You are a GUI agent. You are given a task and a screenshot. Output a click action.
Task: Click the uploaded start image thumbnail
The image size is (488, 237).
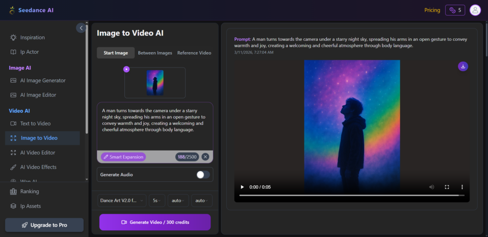point(155,83)
